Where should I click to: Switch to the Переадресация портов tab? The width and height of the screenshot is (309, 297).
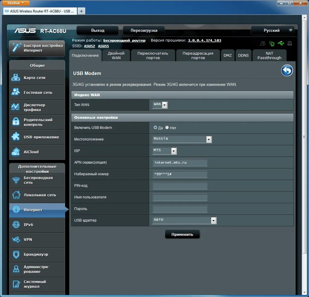tap(198, 55)
